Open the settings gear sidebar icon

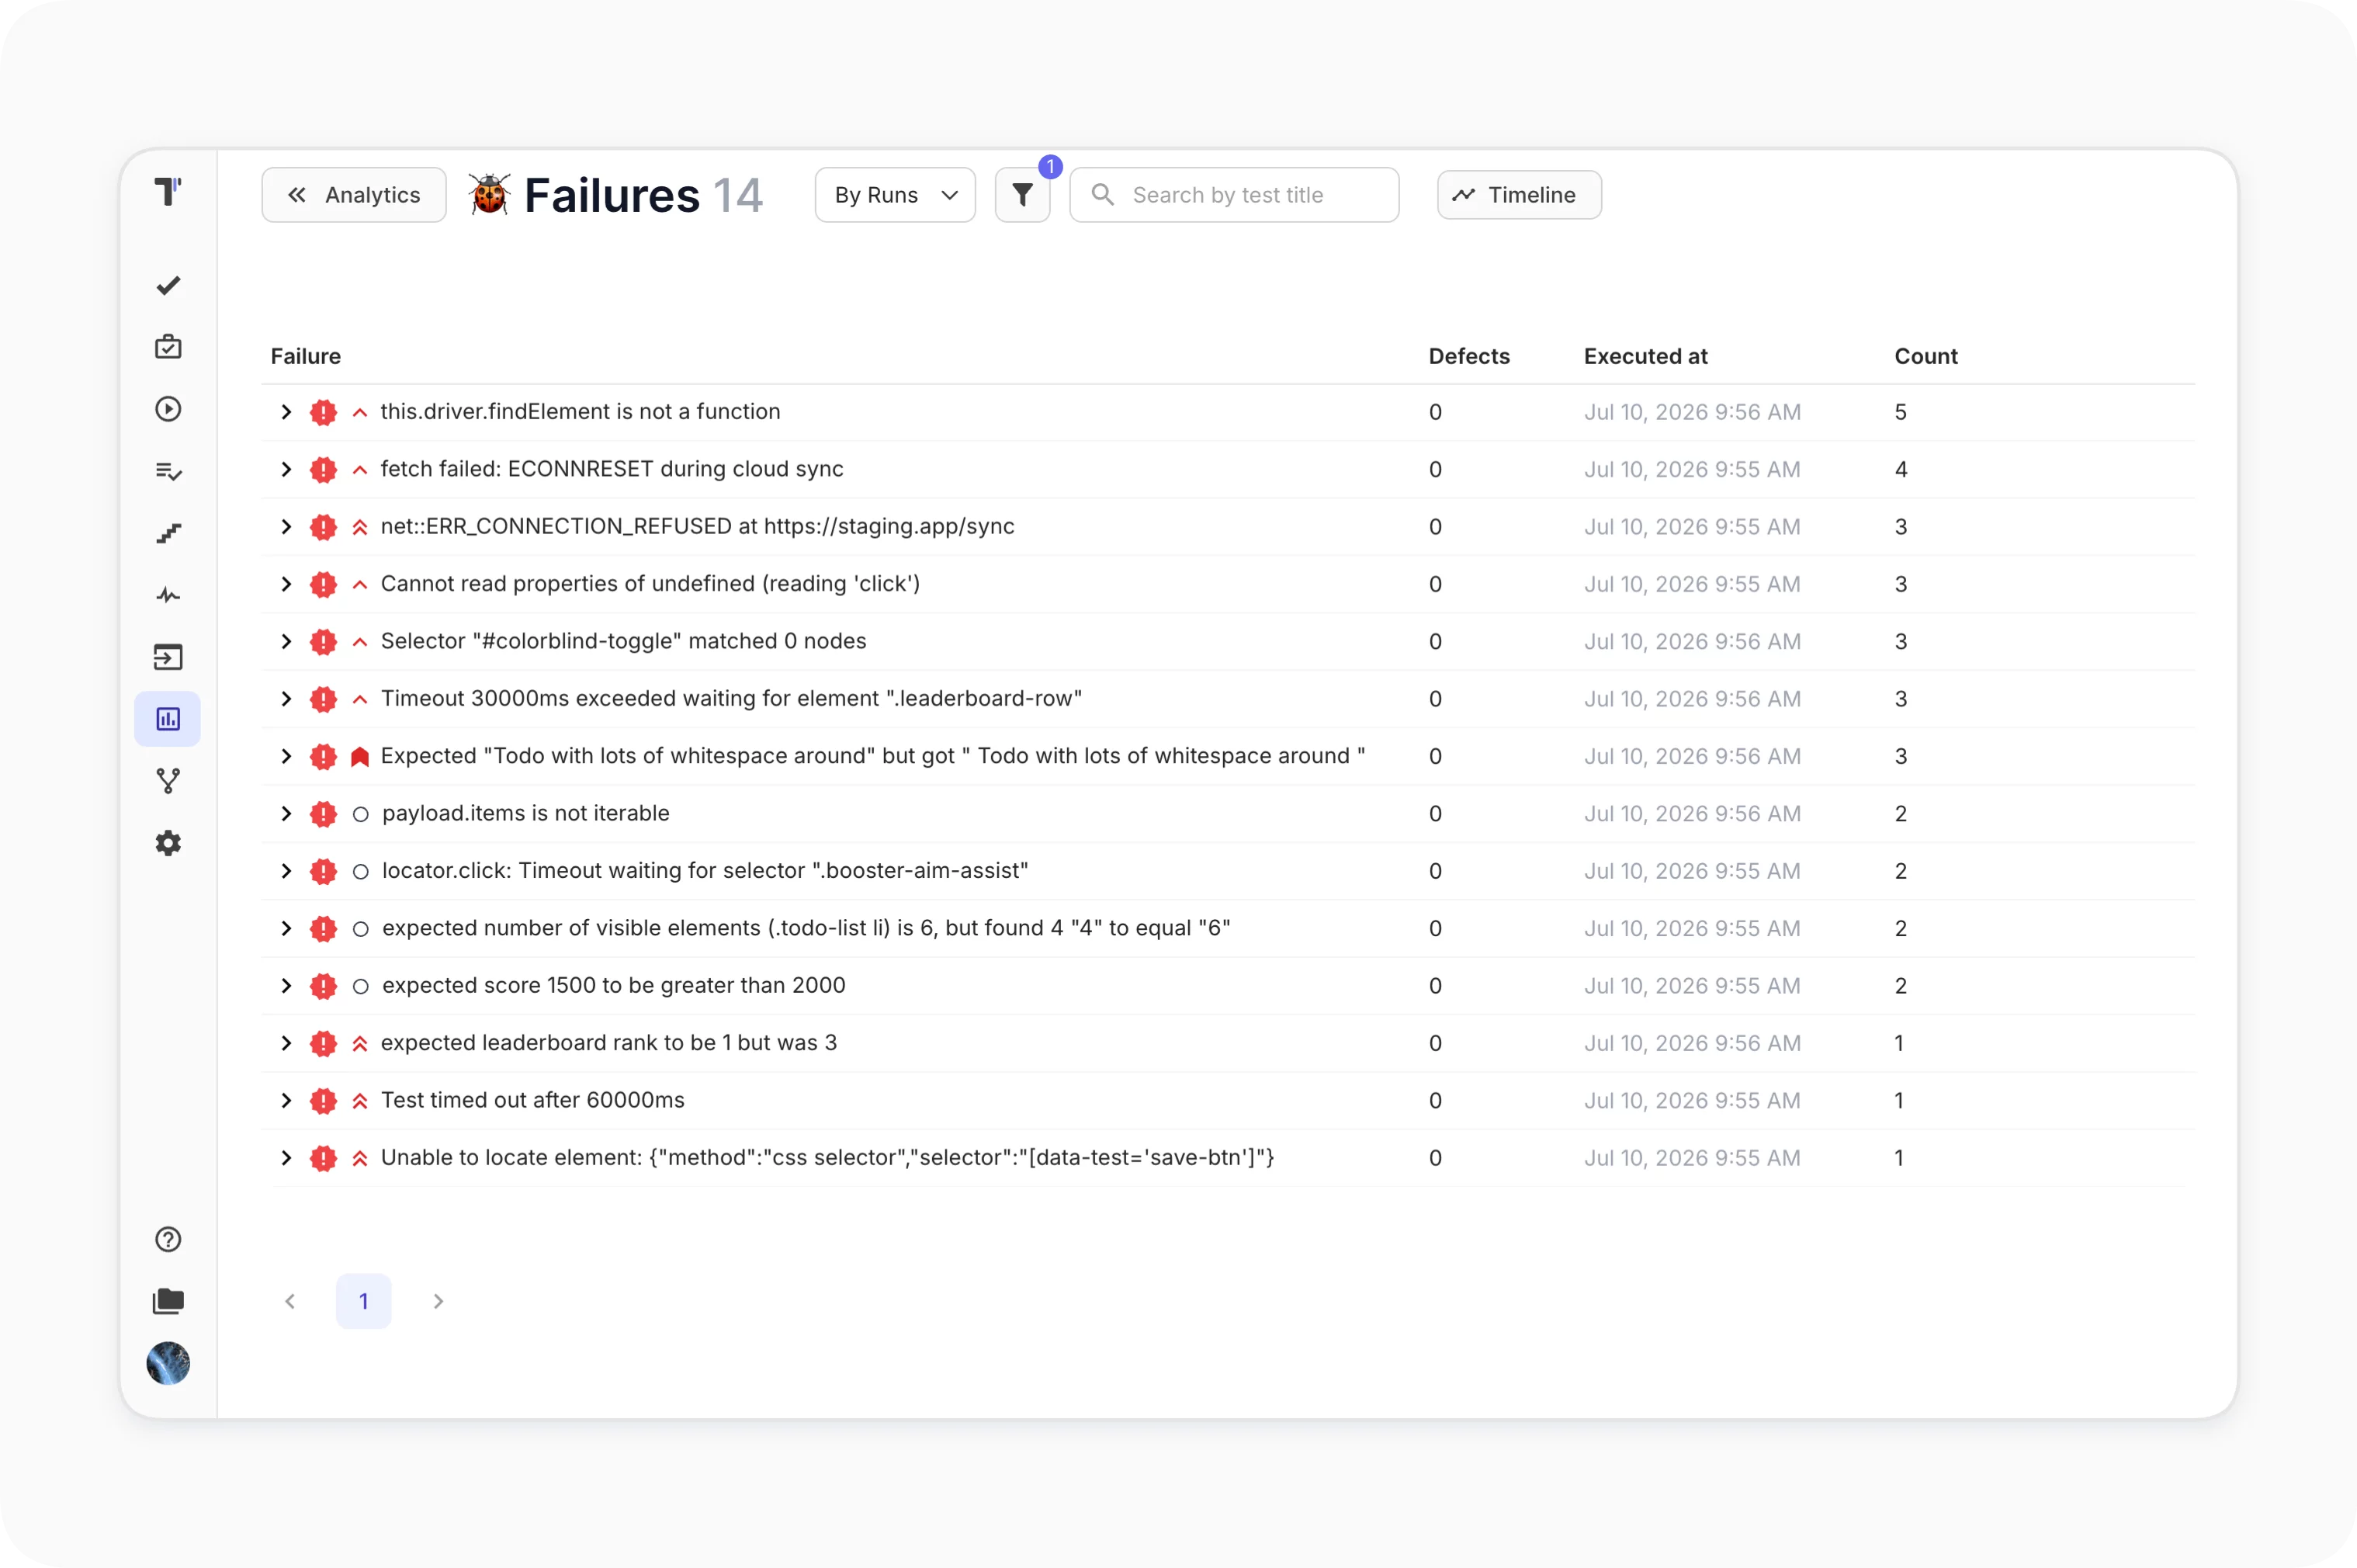pyautogui.click(x=168, y=843)
